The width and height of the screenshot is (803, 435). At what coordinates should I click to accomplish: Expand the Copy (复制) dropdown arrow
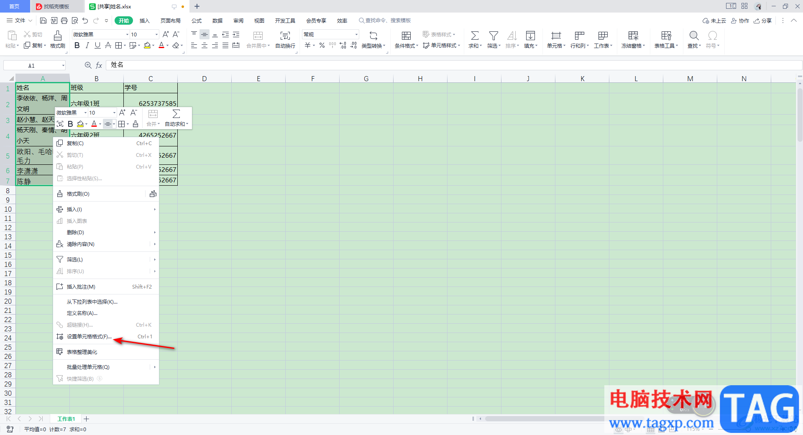(x=45, y=46)
